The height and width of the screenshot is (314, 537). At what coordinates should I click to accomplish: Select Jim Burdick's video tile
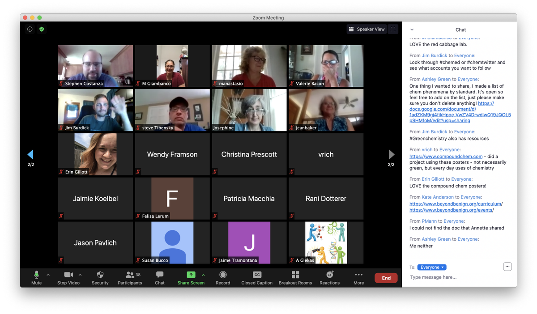point(95,110)
